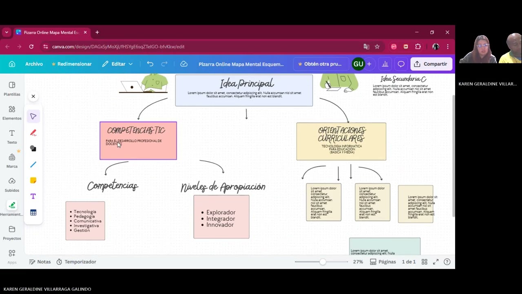Screen dimensions: 522x294
Task: Select the pointer selection tool
Action: pos(33,116)
